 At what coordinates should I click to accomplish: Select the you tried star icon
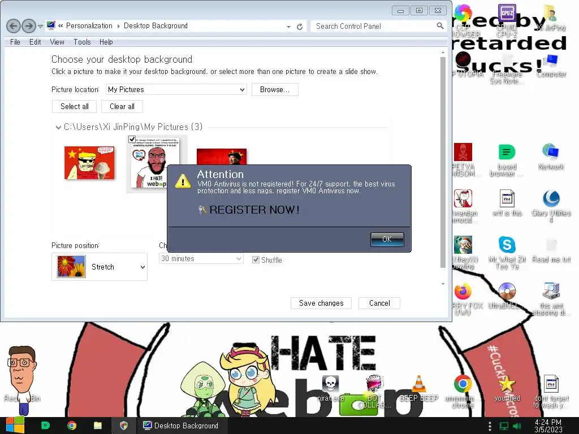tap(507, 389)
